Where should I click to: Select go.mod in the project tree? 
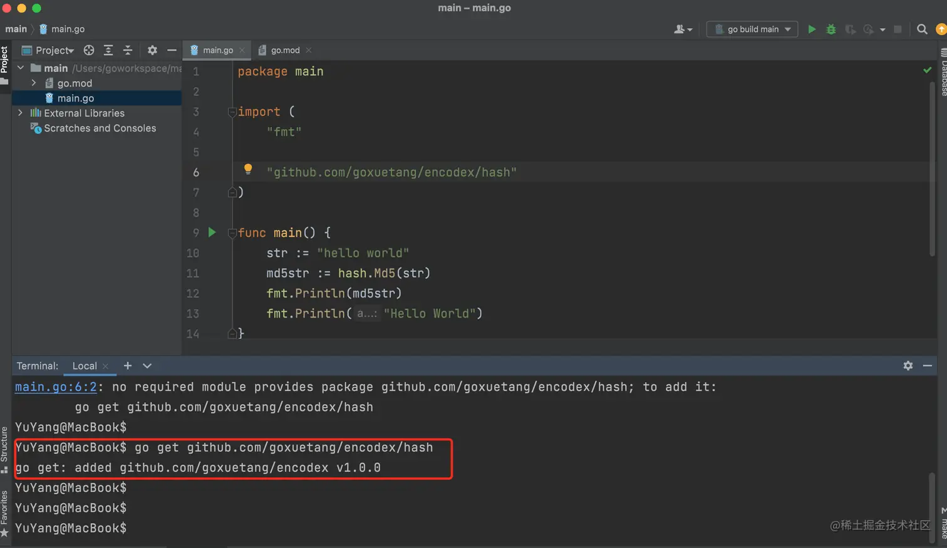point(74,83)
